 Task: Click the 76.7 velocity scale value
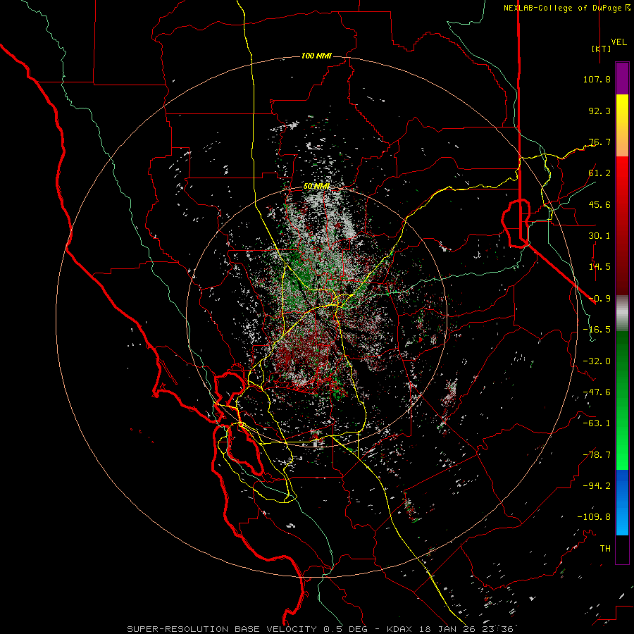[599, 142]
